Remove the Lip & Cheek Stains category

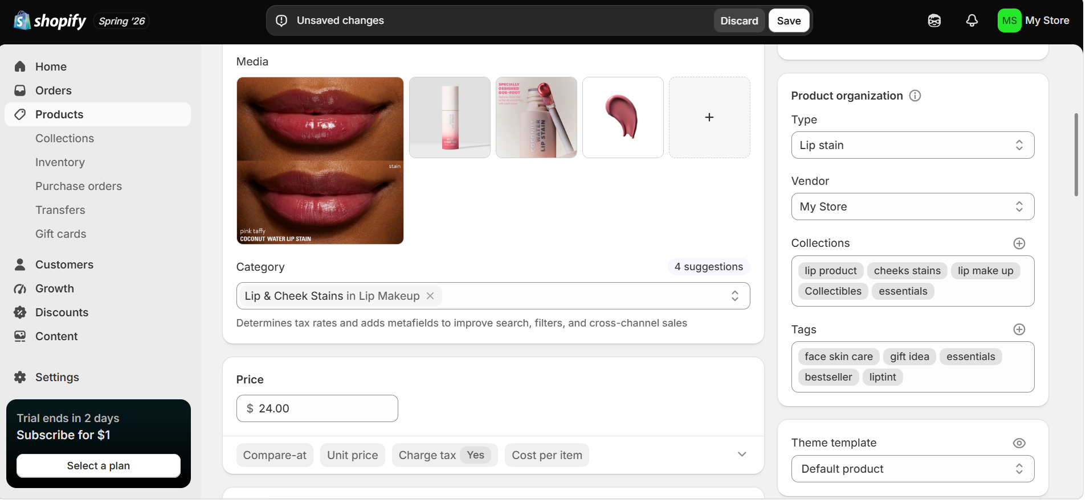click(x=430, y=296)
